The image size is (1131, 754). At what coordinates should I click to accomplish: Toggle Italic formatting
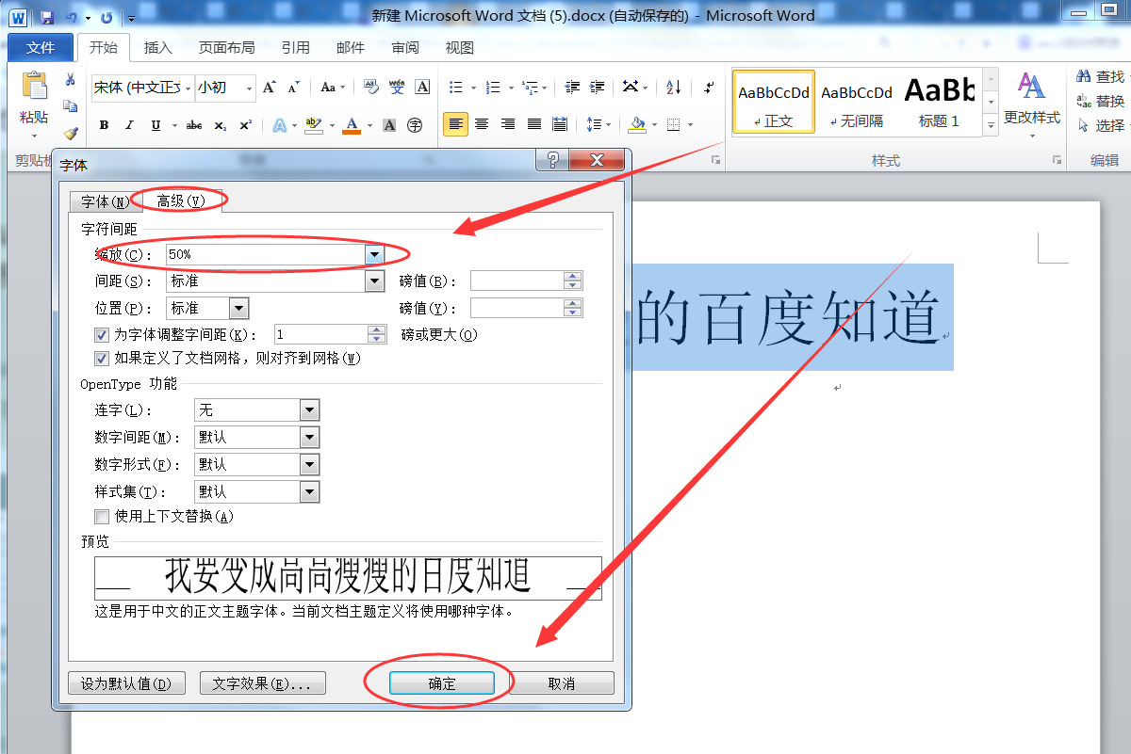[x=129, y=125]
